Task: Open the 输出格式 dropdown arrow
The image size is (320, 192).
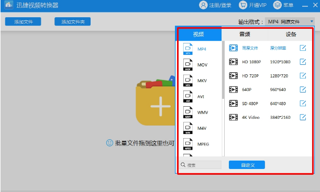Action: pos(312,21)
